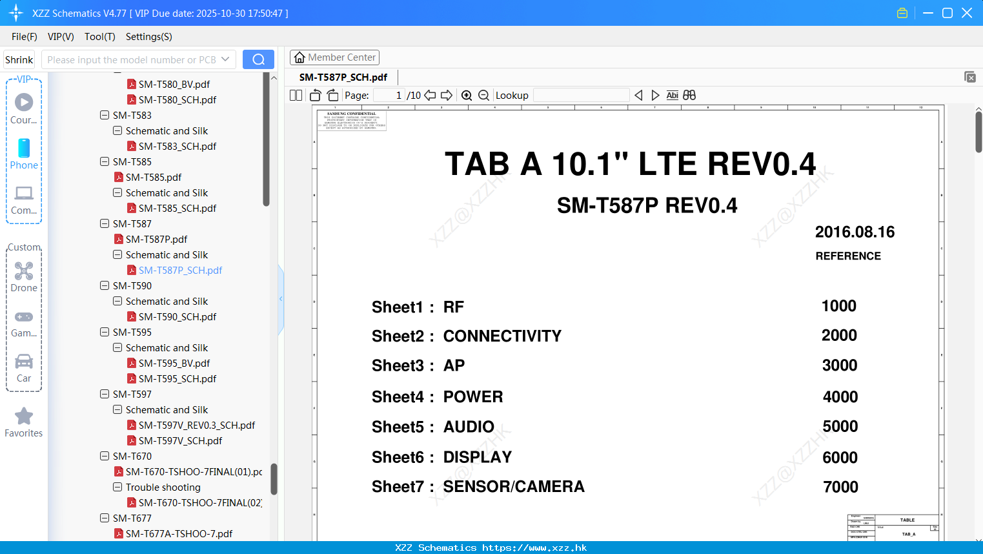Find next lookup result

click(655, 95)
